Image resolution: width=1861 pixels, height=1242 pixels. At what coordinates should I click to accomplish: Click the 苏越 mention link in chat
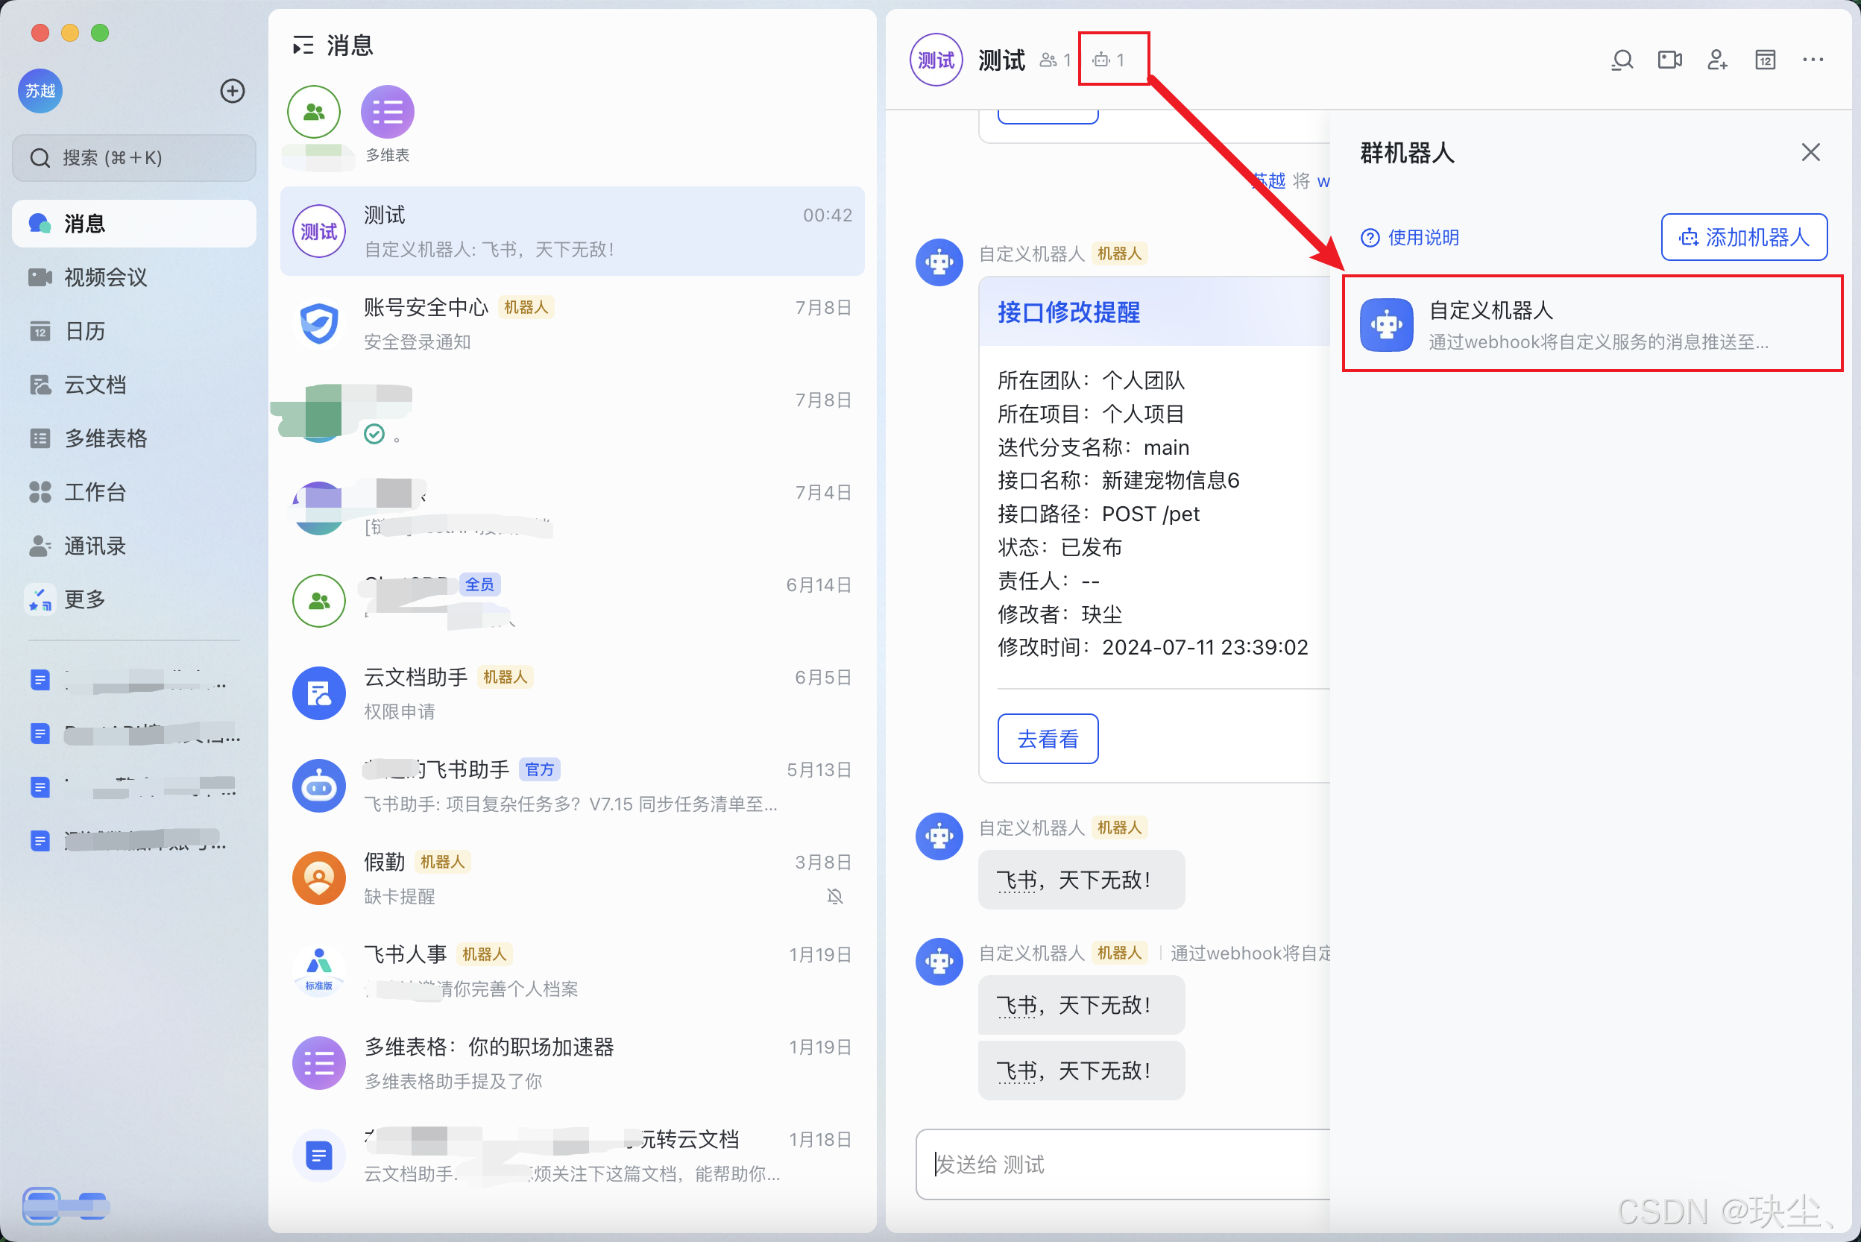pyautogui.click(x=1268, y=181)
